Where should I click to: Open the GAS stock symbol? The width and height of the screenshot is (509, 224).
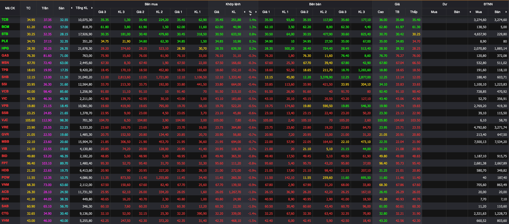click(5, 56)
